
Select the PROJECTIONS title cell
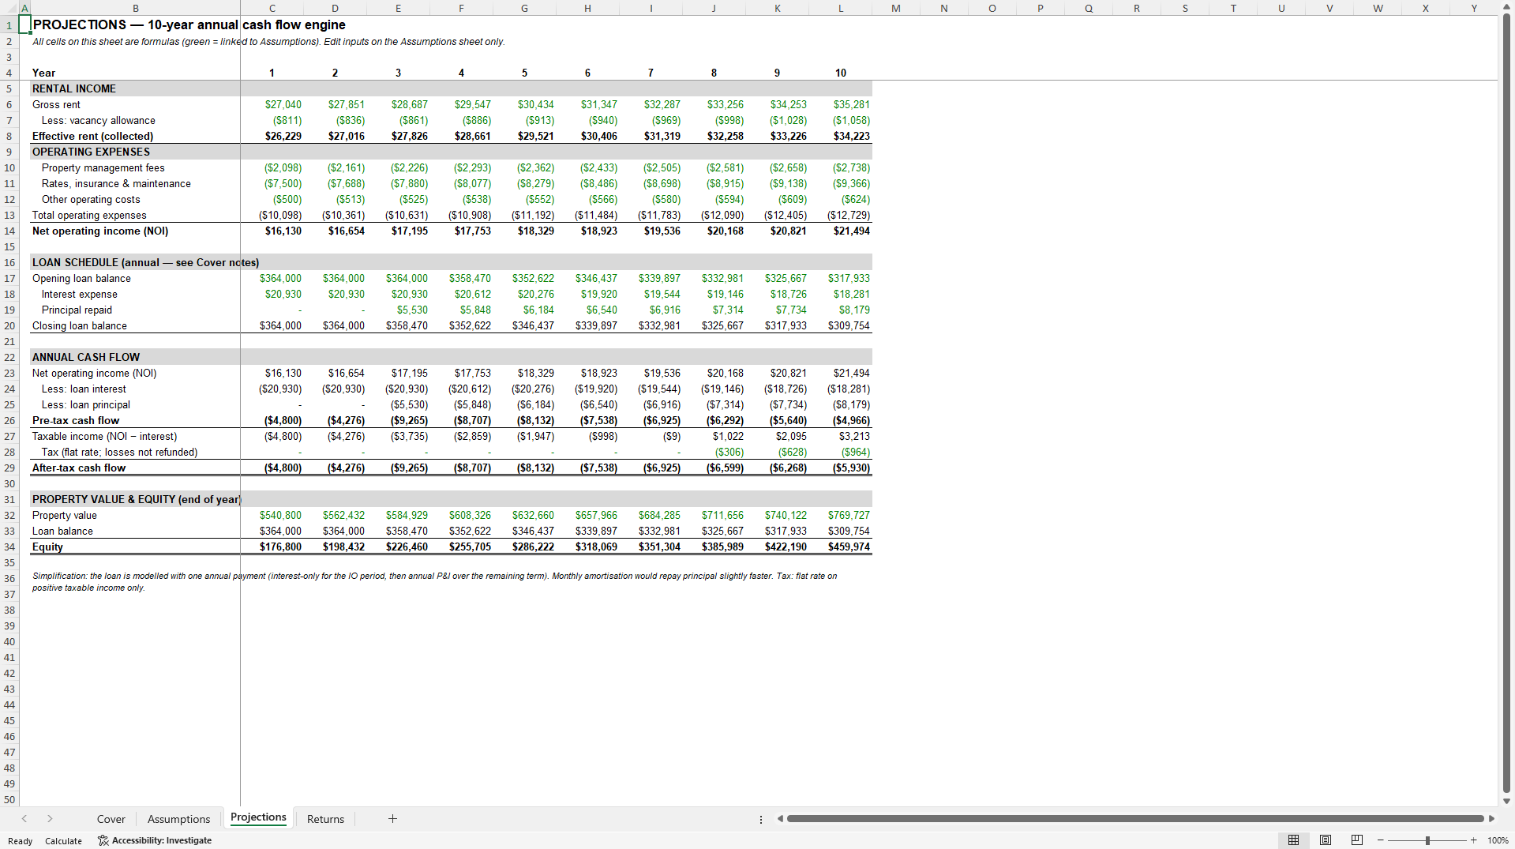[x=136, y=24]
